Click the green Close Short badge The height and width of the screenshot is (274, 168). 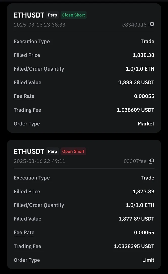tap(74, 15)
